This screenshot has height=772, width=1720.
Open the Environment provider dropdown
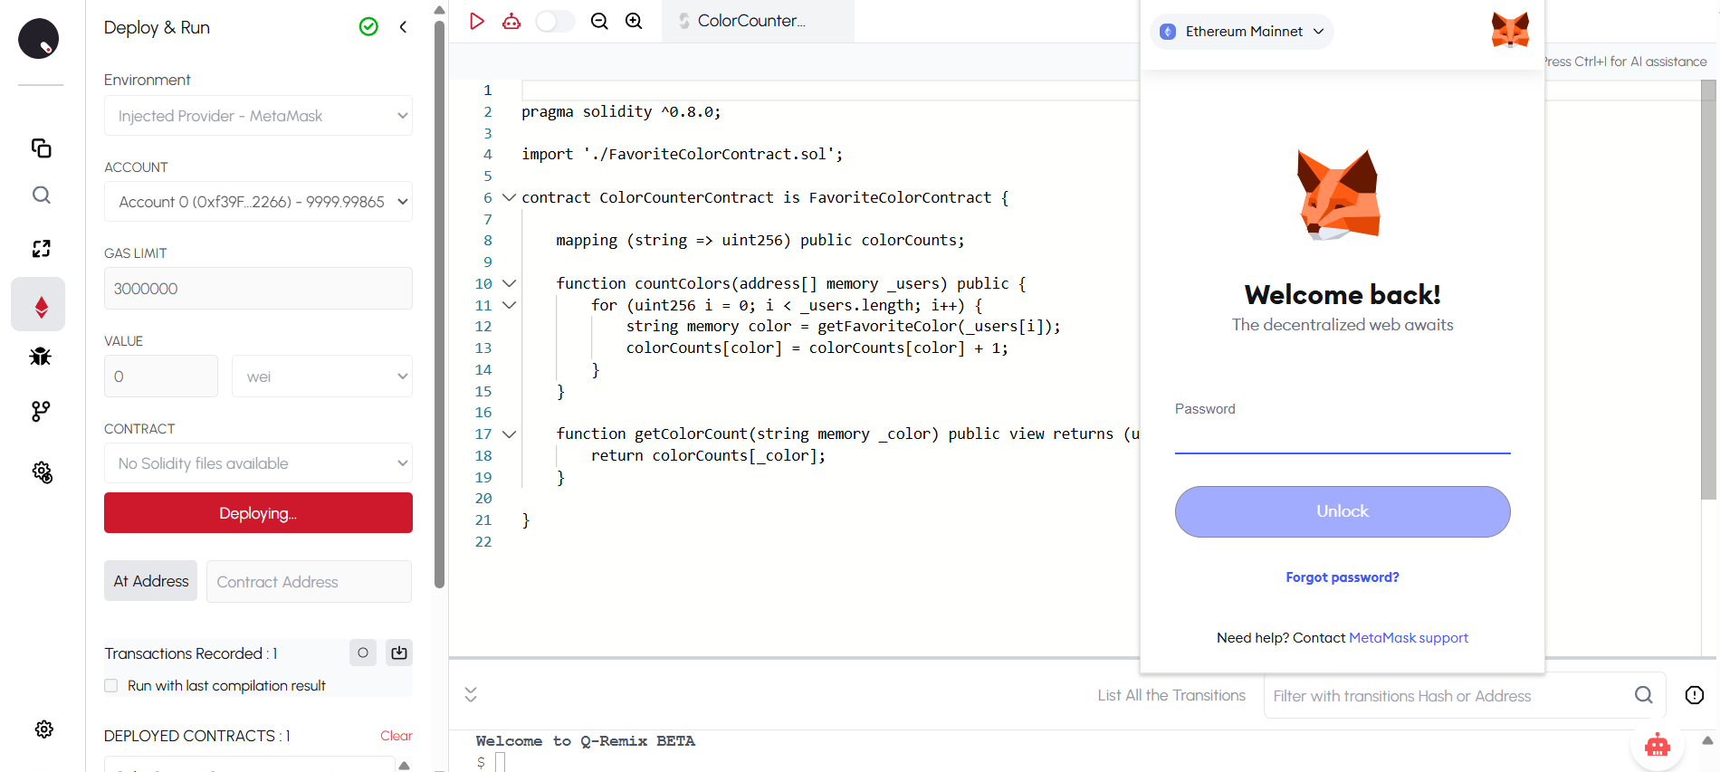258,116
